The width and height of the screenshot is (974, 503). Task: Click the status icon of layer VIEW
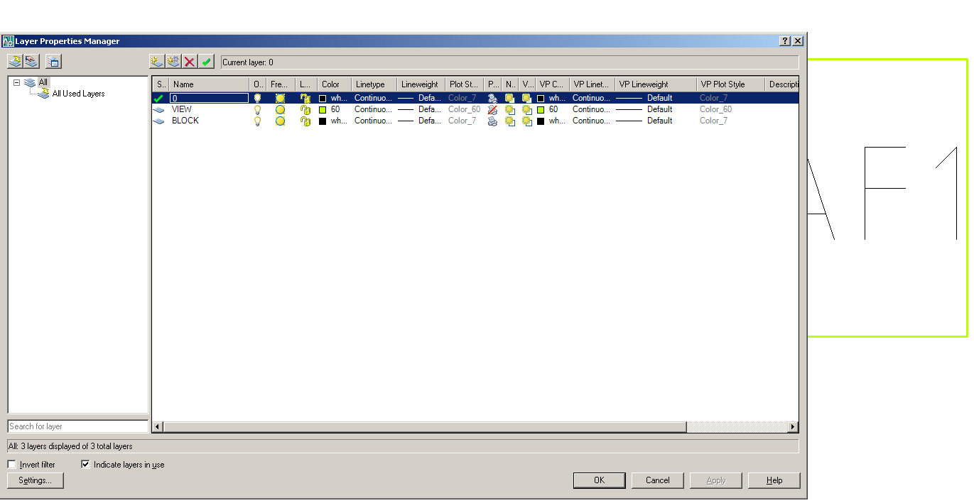pyautogui.click(x=158, y=110)
